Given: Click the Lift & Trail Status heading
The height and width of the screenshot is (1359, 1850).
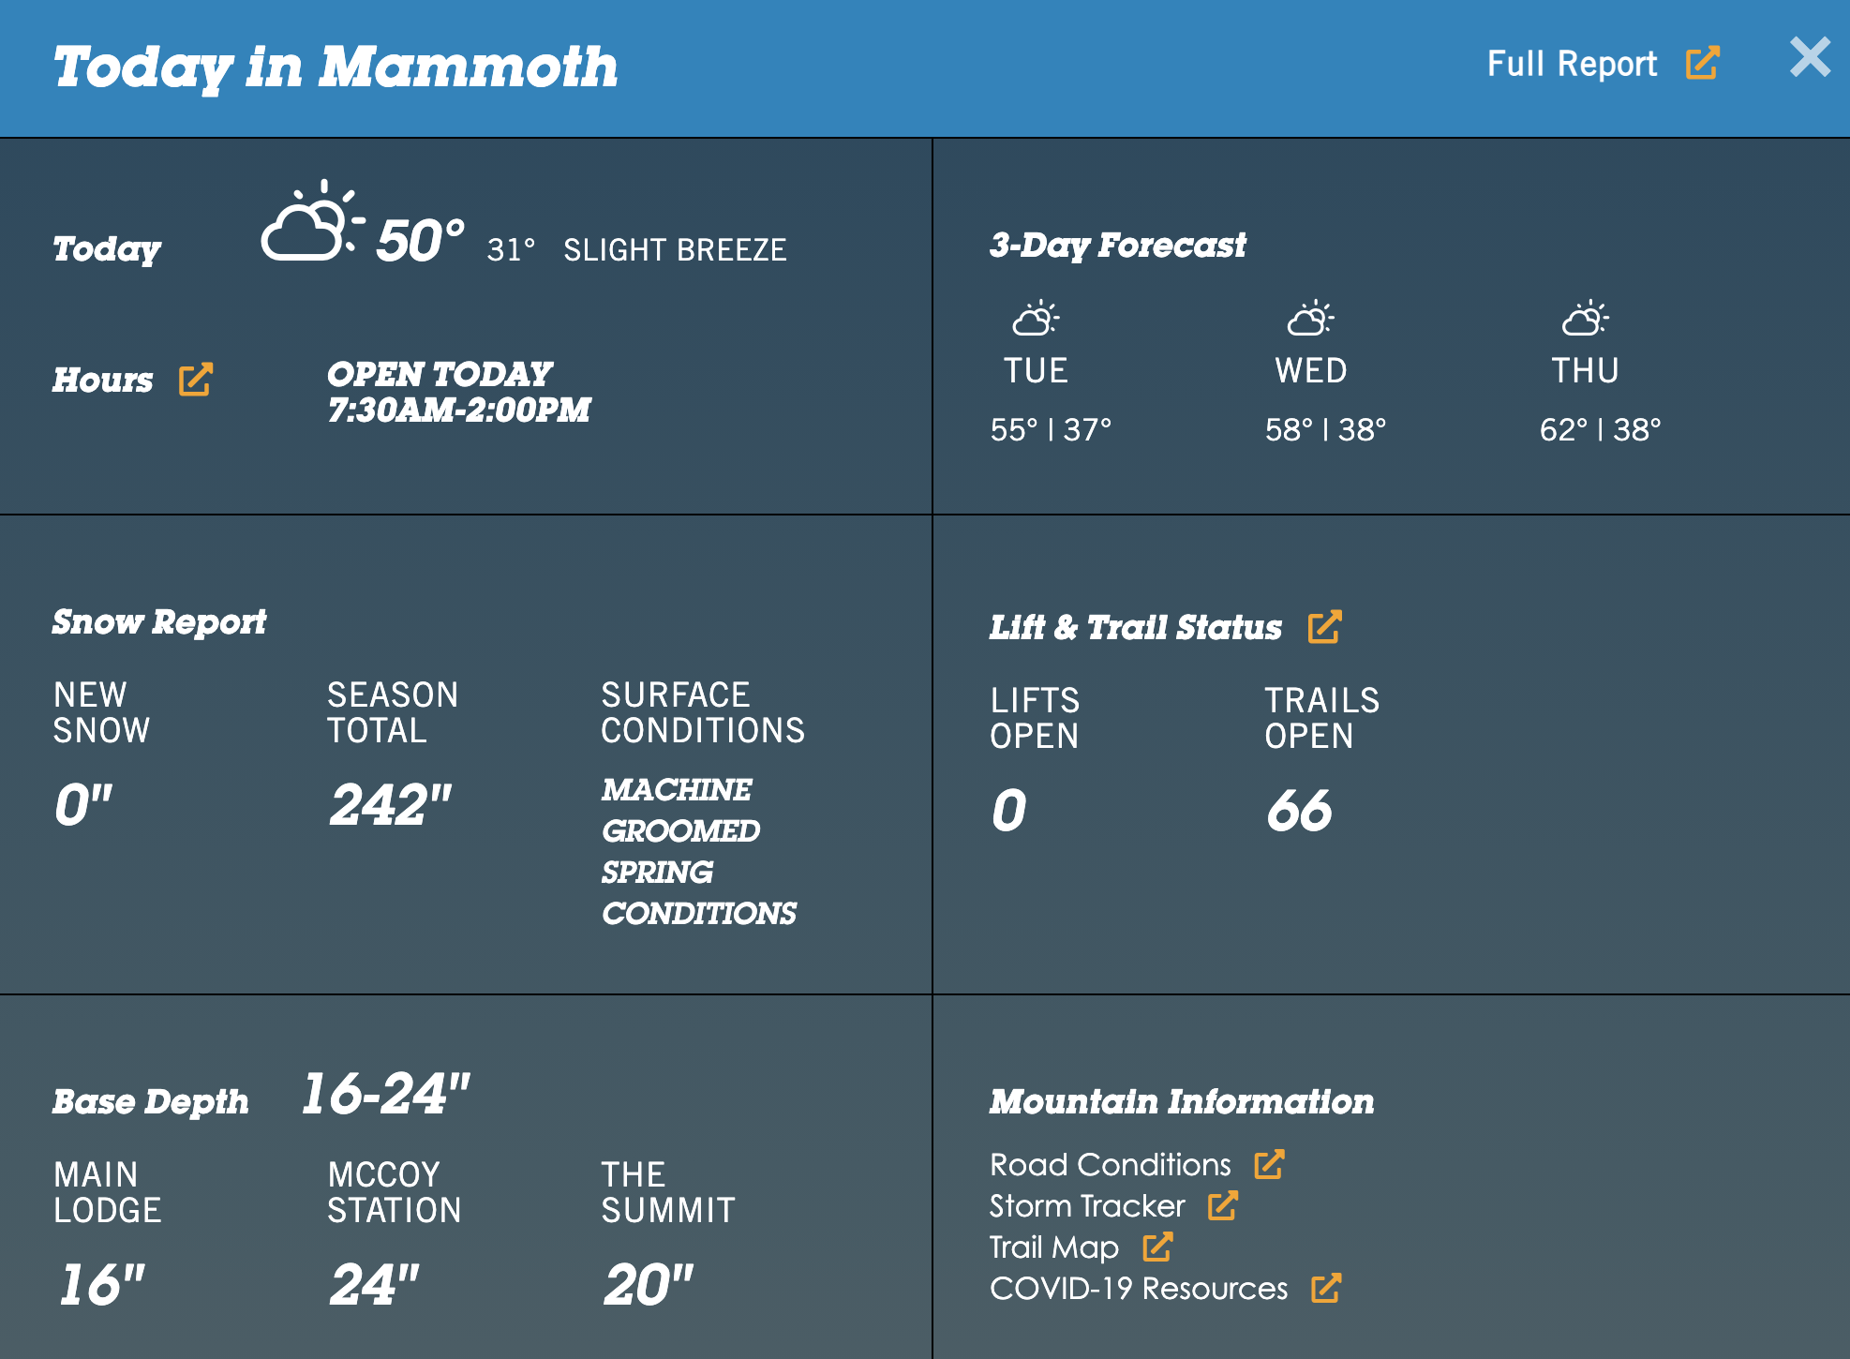Looking at the screenshot, I should tap(1135, 627).
